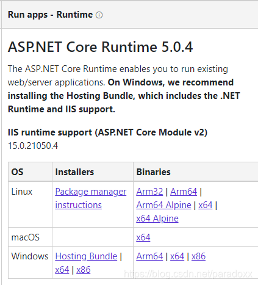This screenshot has width=258, height=285.
Task: Click the Linux row label
Action: [x=22, y=192]
